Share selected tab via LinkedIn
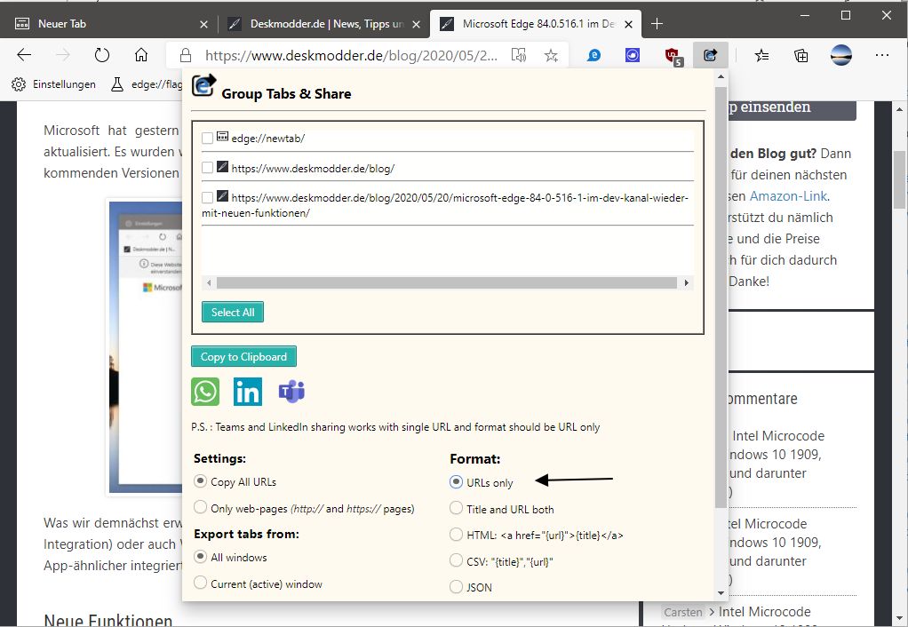 coord(247,392)
